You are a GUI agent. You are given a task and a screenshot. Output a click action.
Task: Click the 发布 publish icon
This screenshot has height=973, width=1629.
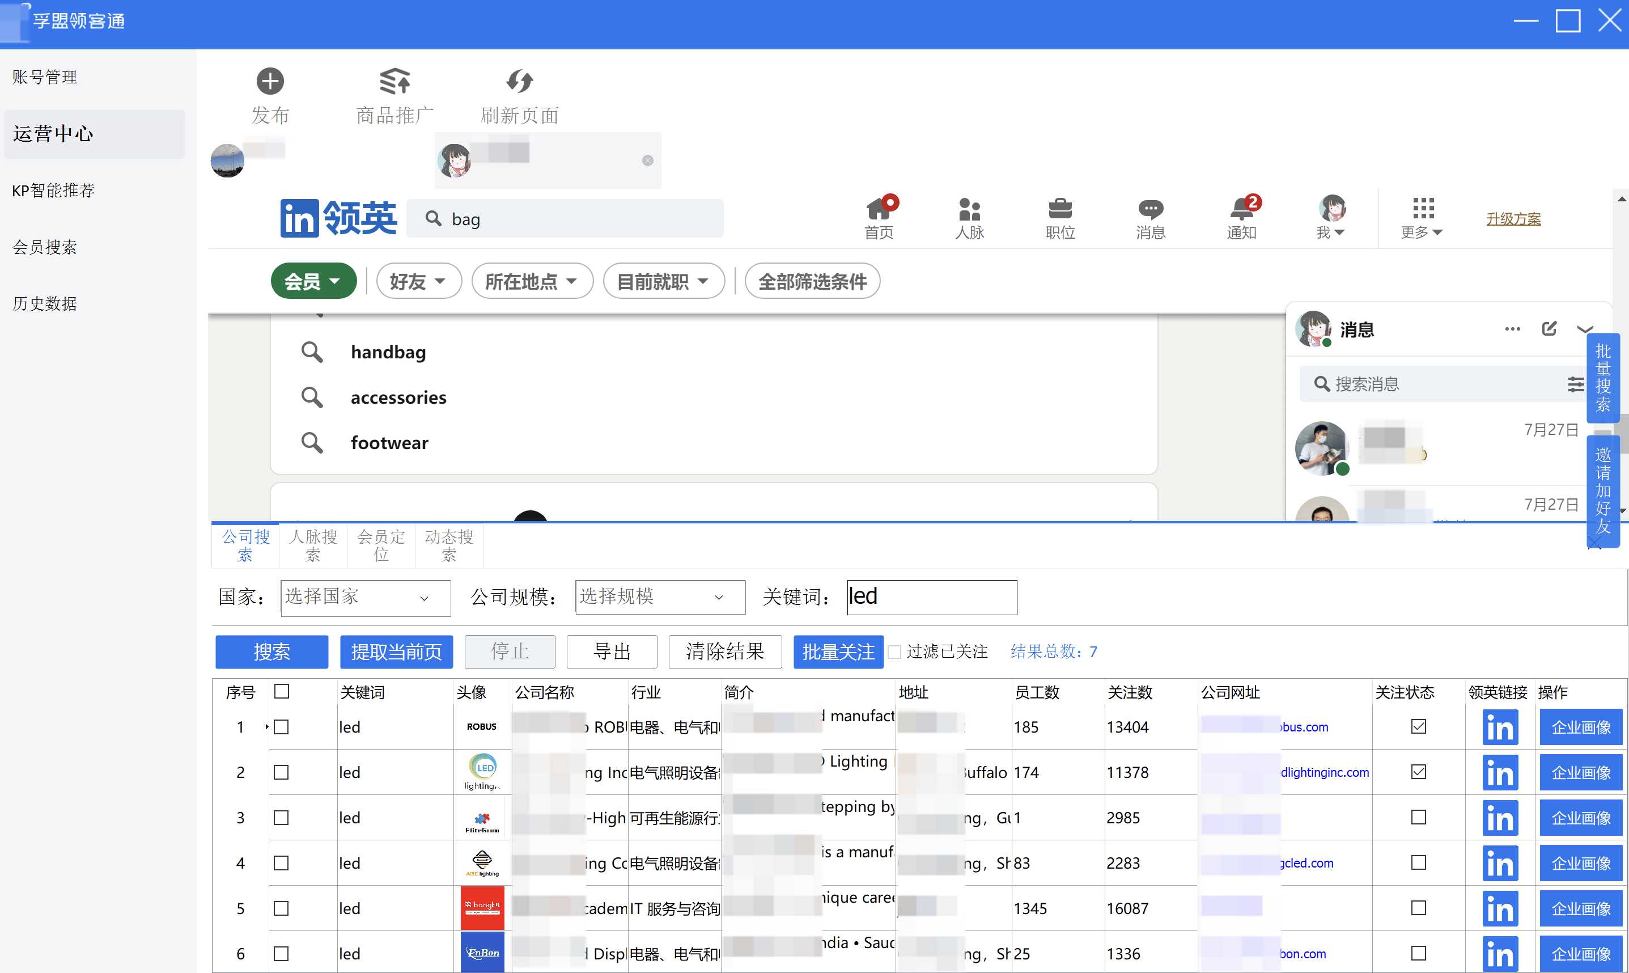point(270,81)
